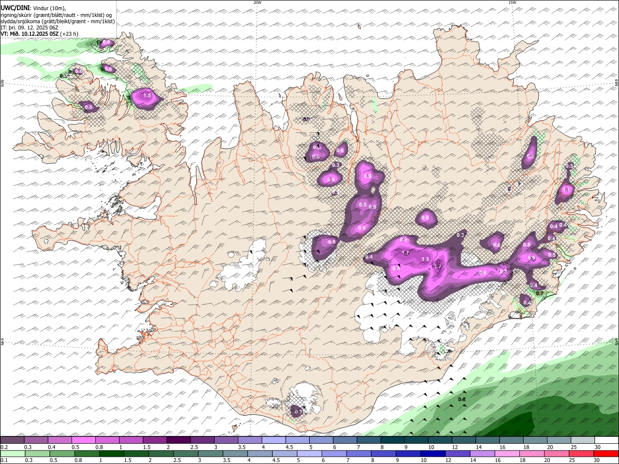The height and width of the screenshot is (464, 619).
Task: Click the black 0.7 value near the southeast coast
Action: (x=540, y=293)
